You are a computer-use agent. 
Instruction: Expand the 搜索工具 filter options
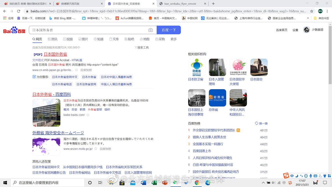[142, 47]
